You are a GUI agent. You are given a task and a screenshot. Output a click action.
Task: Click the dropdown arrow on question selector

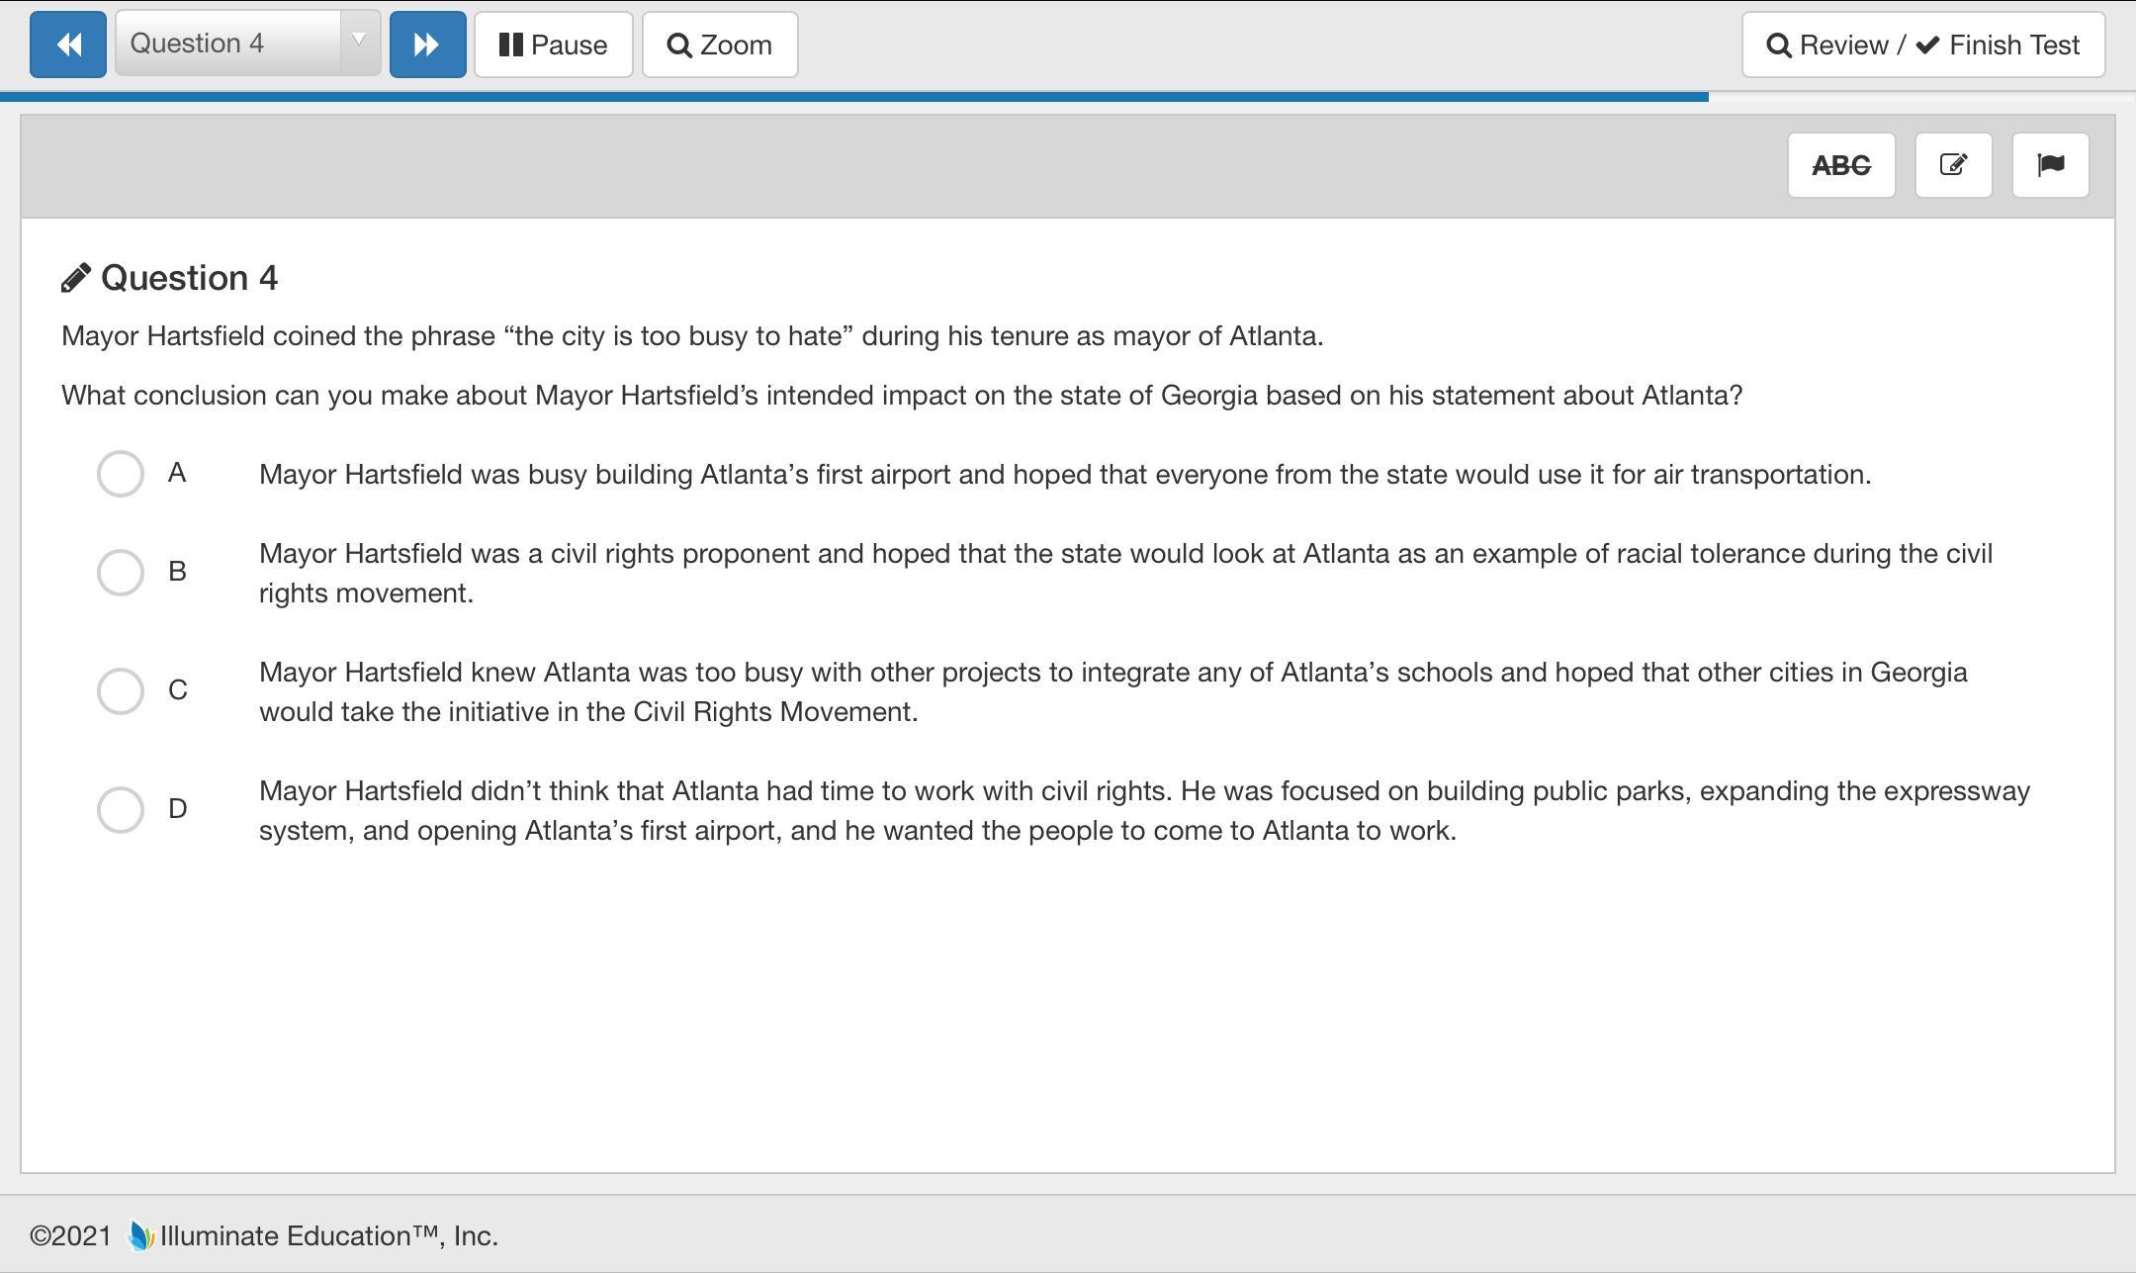point(360,41)
